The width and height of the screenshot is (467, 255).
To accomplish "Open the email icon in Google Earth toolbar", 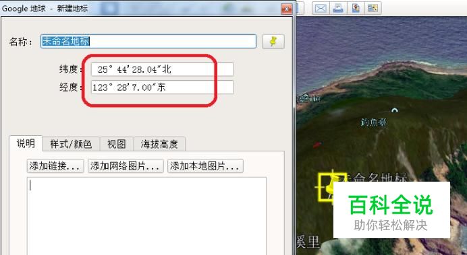I will (321, 8).
